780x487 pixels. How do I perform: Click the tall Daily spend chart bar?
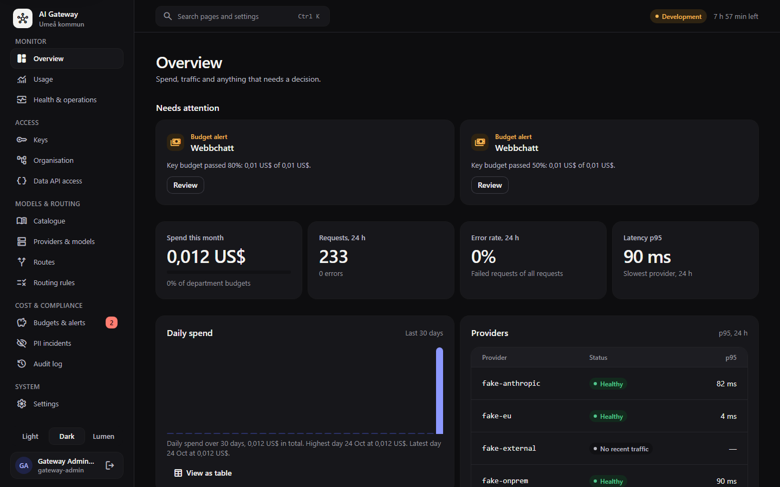(x=439, y=390)
